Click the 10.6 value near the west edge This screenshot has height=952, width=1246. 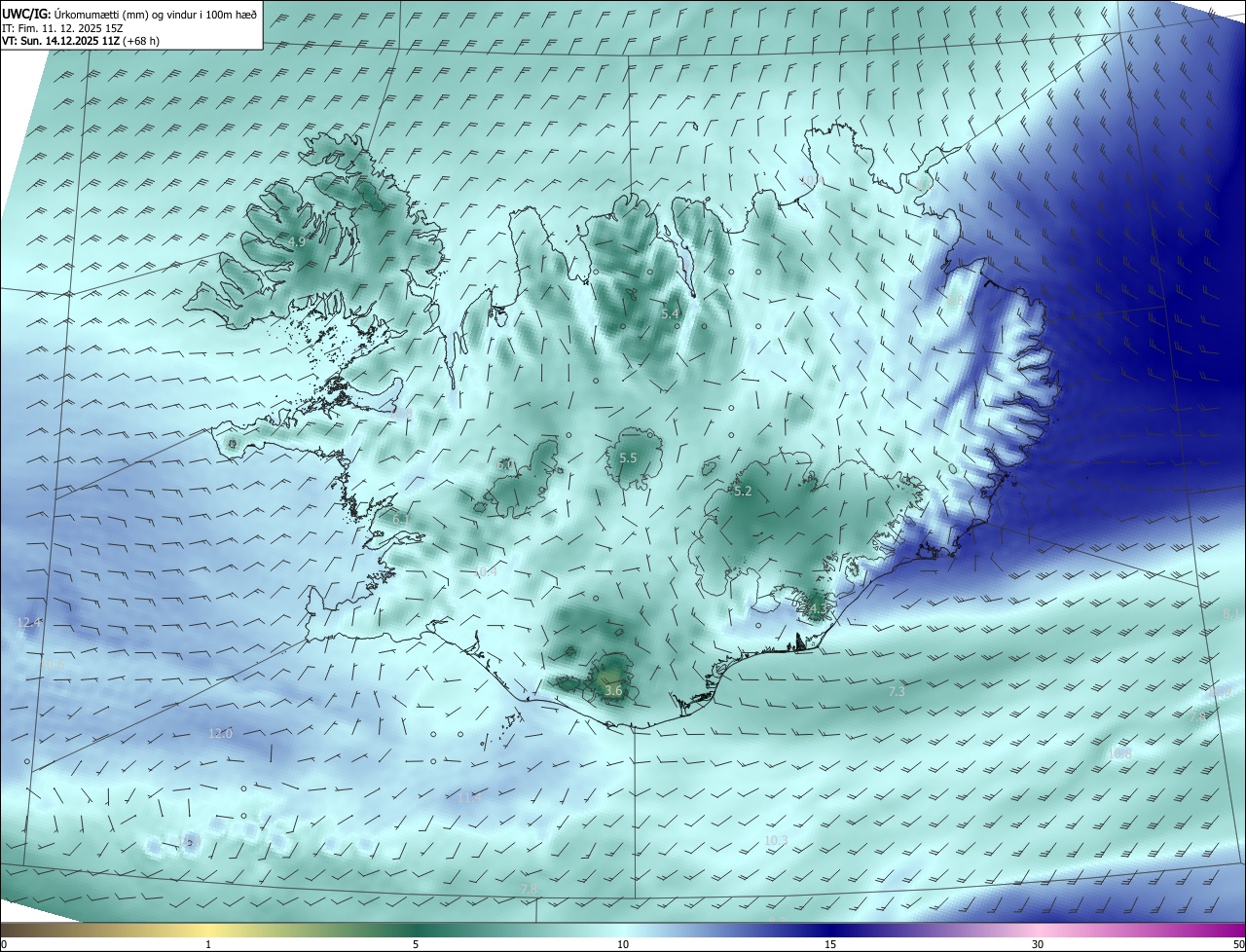(53, 664)
